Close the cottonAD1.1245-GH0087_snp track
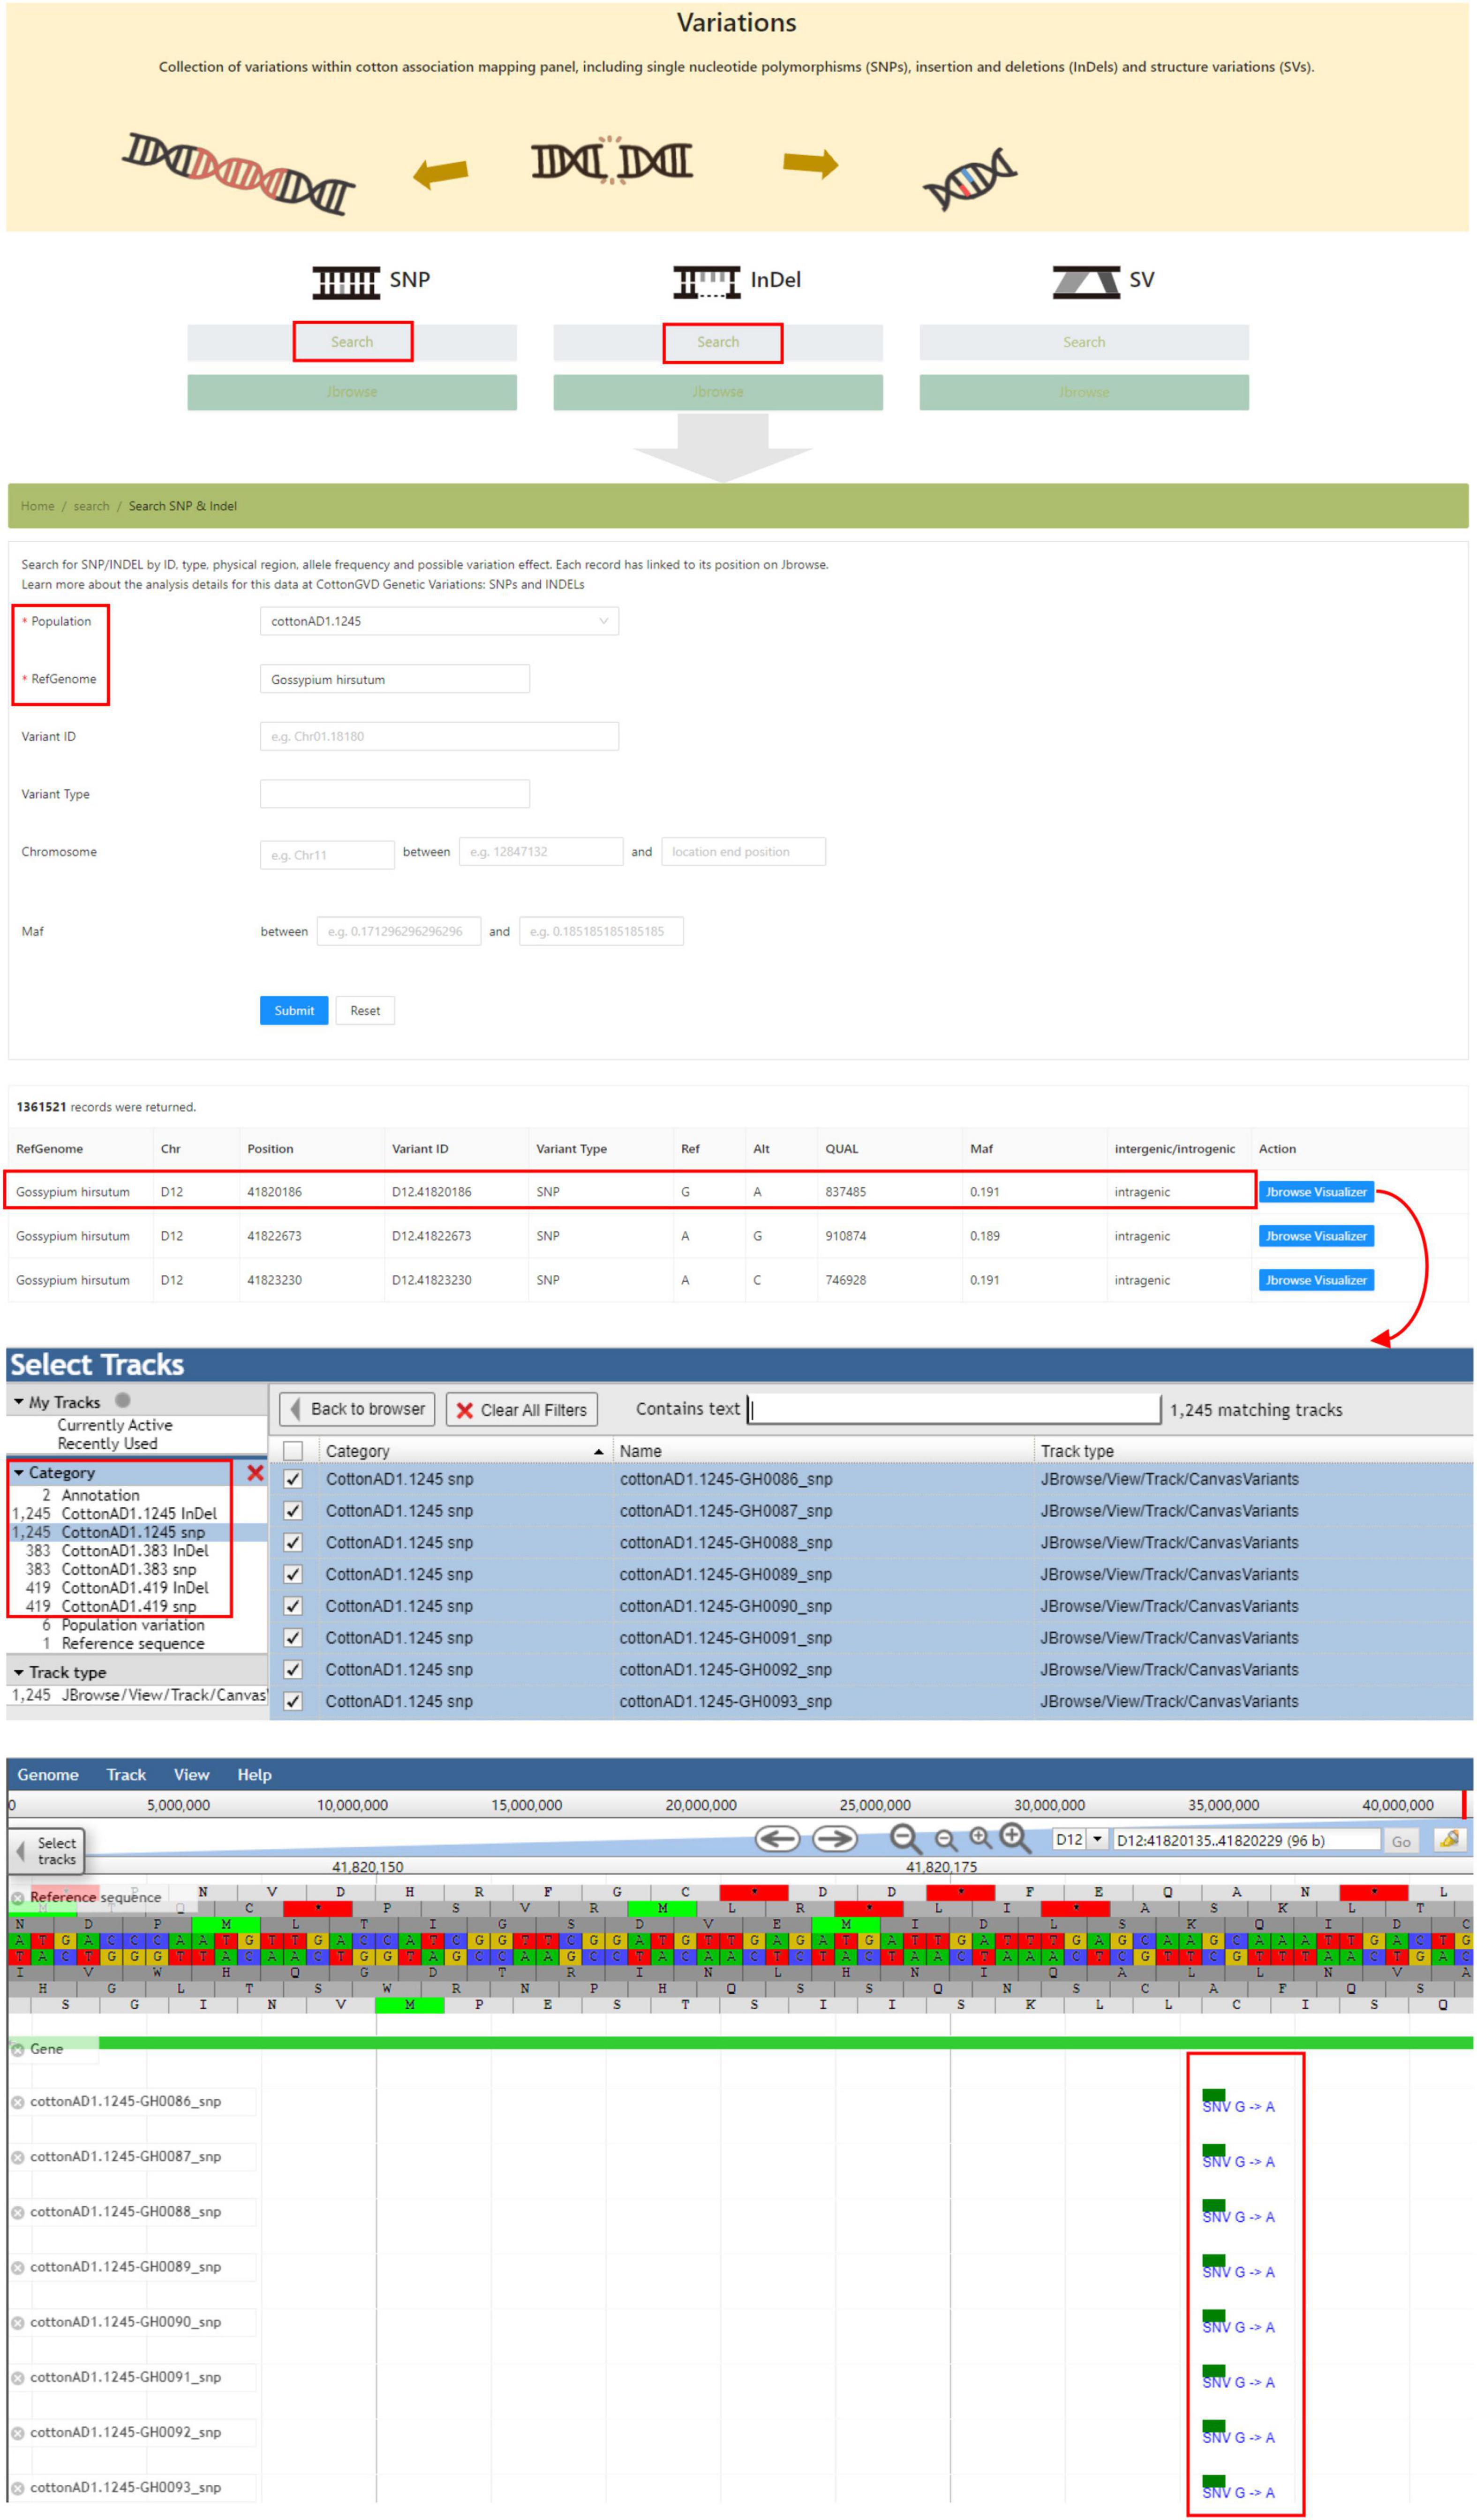The height and width of the screenshot is (2520, 1477). pyautogui.click(x=17, y=2157)
